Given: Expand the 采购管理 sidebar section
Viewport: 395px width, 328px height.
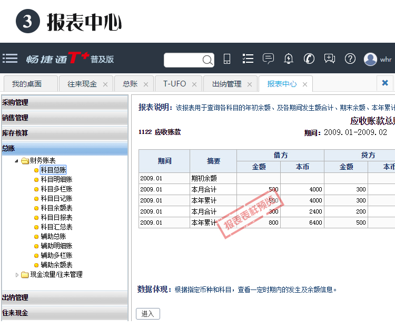Looking at the screenshot, I should tap(65, 102).
